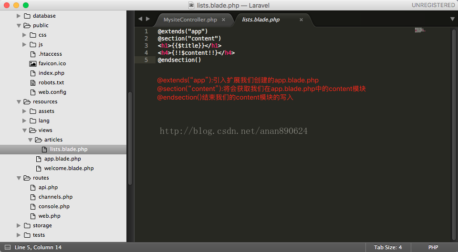Place cursor on the h4 content line
Image resolution: width=458 pixels, height=252 pixels.
coord(196,53)
